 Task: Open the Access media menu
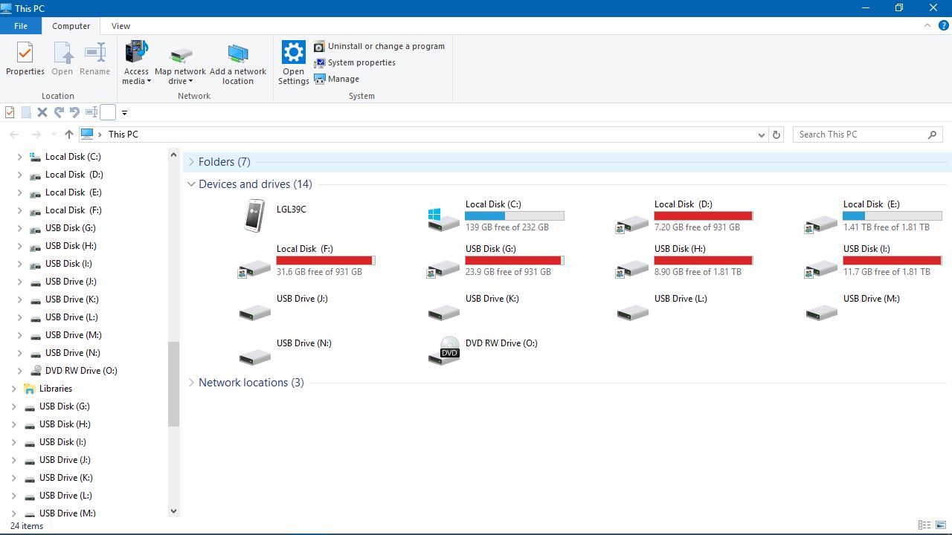(x=136, y=64)
